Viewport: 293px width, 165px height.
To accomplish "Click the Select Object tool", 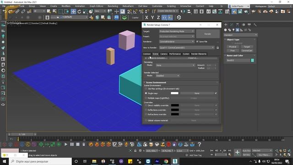I will coord(49,11).
